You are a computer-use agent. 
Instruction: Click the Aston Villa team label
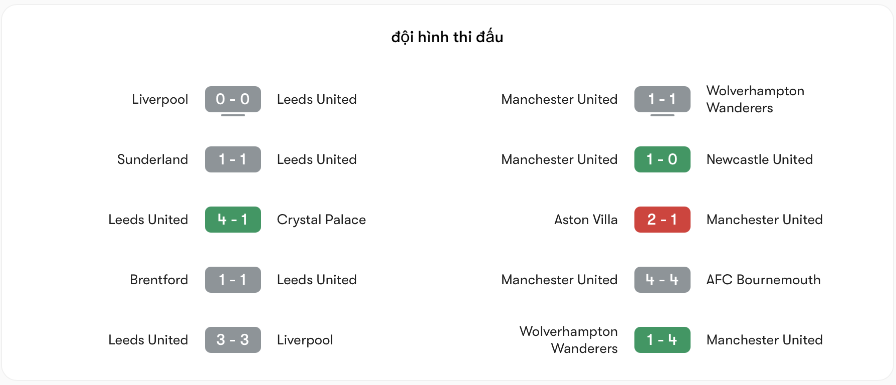585,220
